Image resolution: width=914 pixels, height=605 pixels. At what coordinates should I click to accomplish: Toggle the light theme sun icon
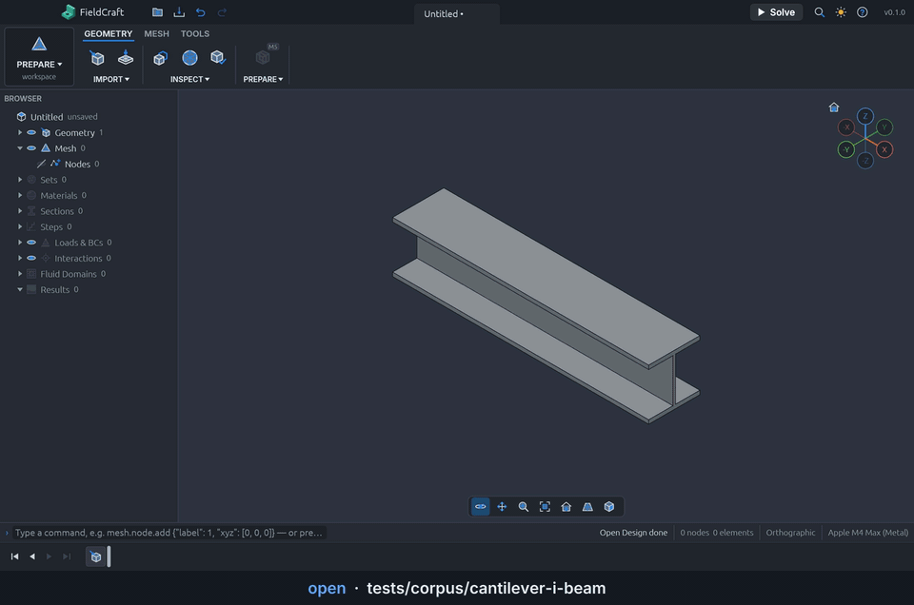pos(841,12)
